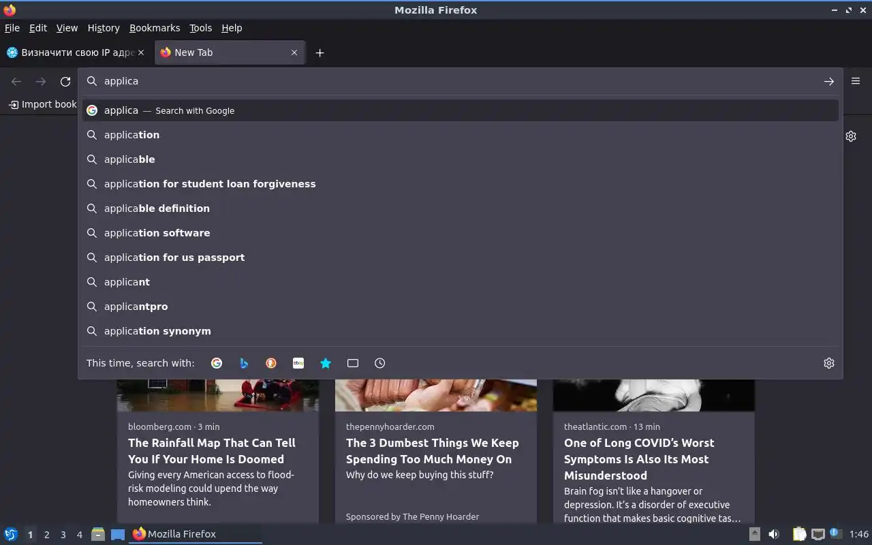Go back one page
Viewport: 872px width, 545px height.
(x=16, y=82)
